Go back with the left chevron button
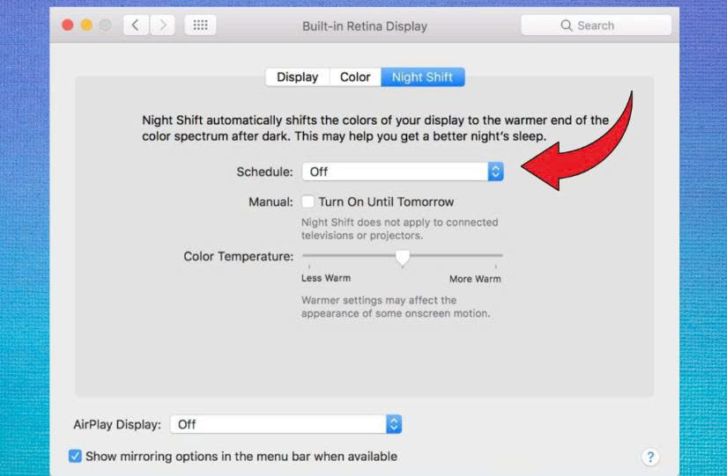Screen dimensions: 727x476 pyautogui.click(x=136, y=25)
